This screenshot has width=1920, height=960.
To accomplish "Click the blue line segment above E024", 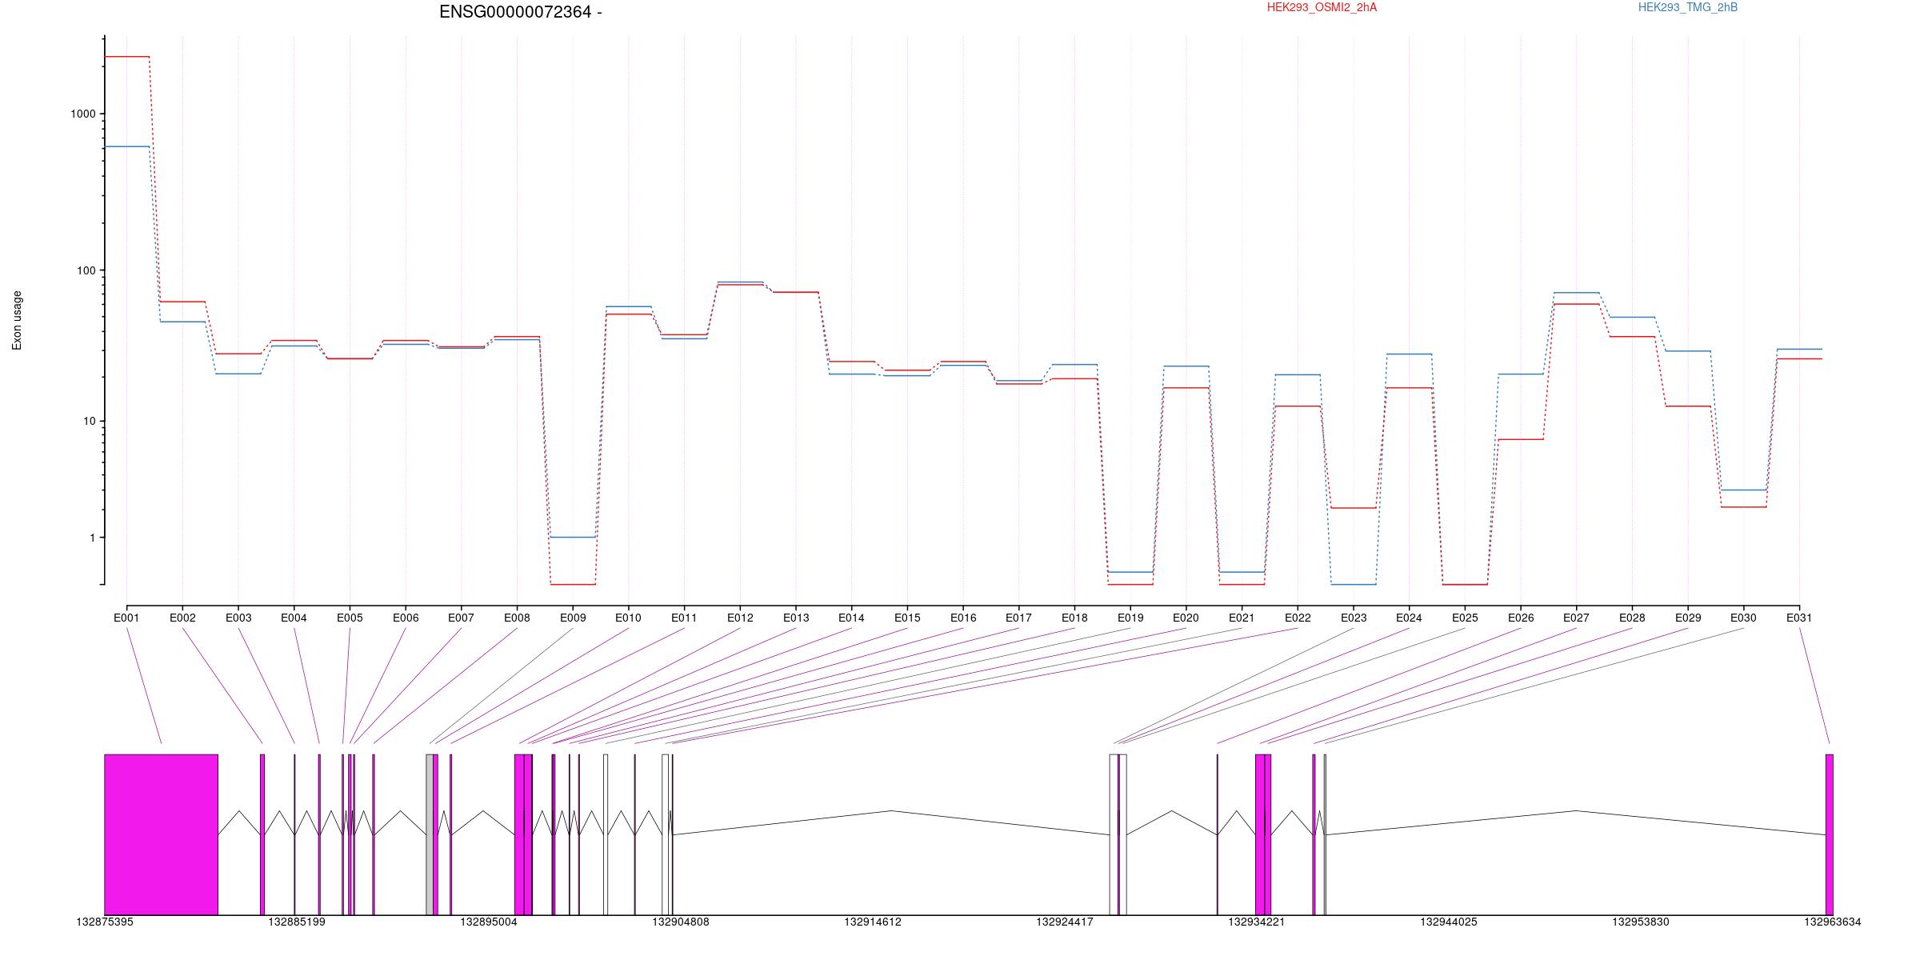I will coord(1409,354).
